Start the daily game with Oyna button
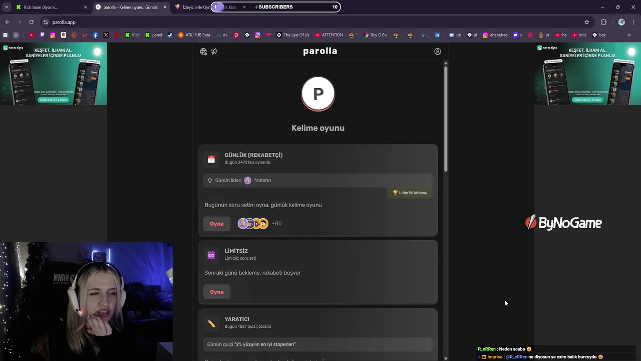Image resolution: width=641 pixels, height=361 pixels. [x=217, y=224]
